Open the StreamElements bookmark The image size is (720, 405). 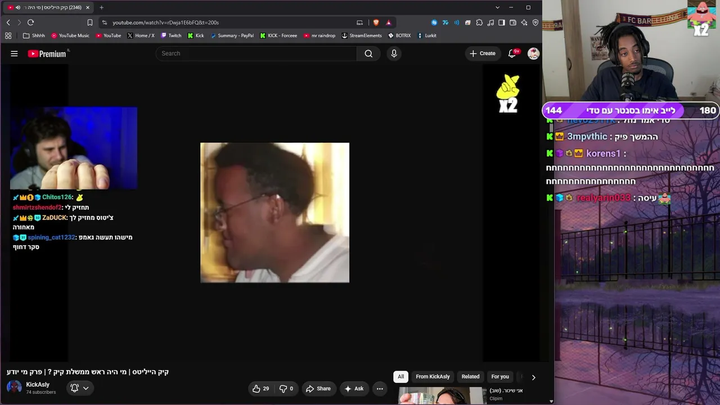pos(362,35)
